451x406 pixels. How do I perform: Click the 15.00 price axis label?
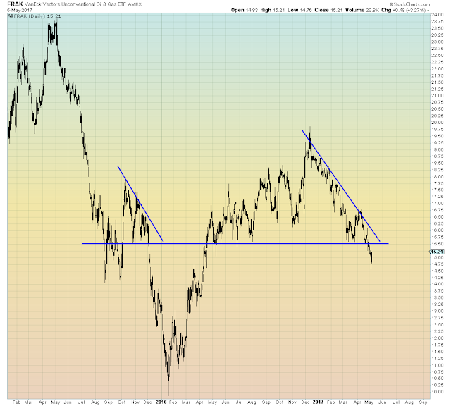point(438,257)
